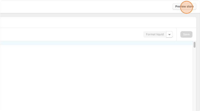Open formatting options arrow beside Format liquid
This screenshot has height=111, width=200.
(x=169, y=34)
